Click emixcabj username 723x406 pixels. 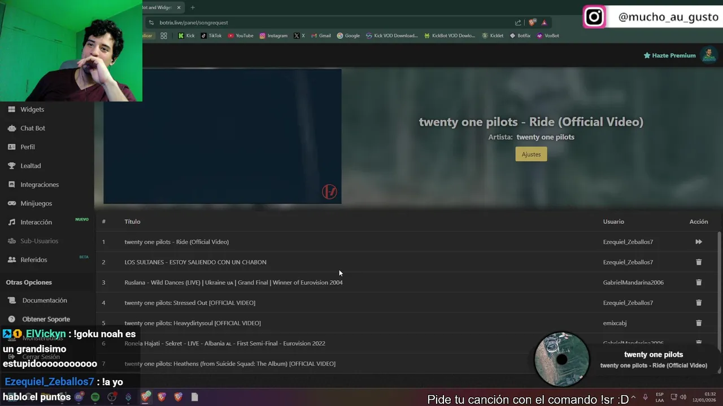615,323
